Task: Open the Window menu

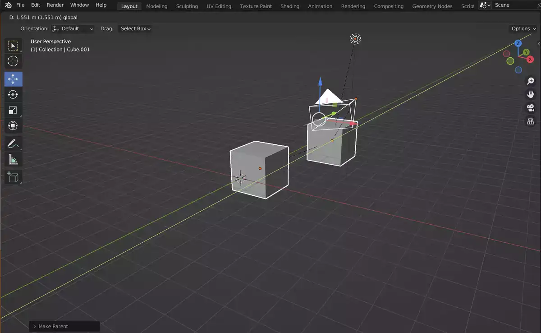Action: [x=79, y=5]
